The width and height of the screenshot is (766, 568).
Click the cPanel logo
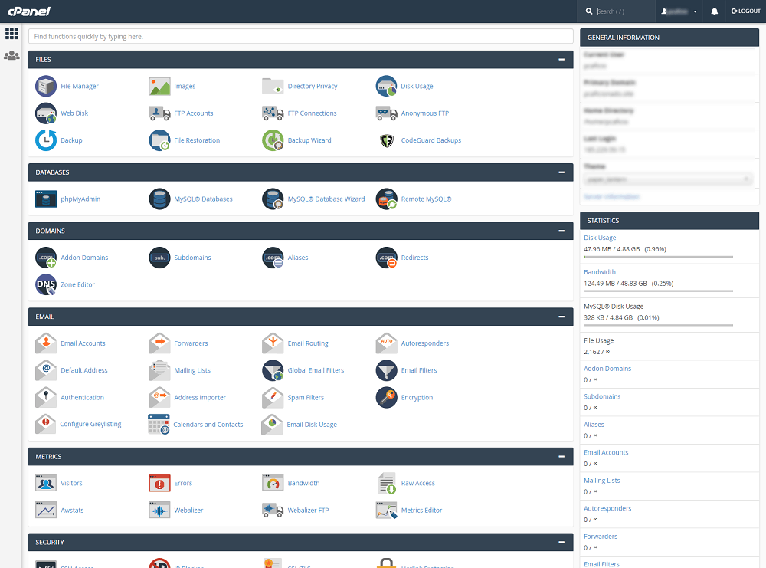pyautogui.click(x=29, y=11)
